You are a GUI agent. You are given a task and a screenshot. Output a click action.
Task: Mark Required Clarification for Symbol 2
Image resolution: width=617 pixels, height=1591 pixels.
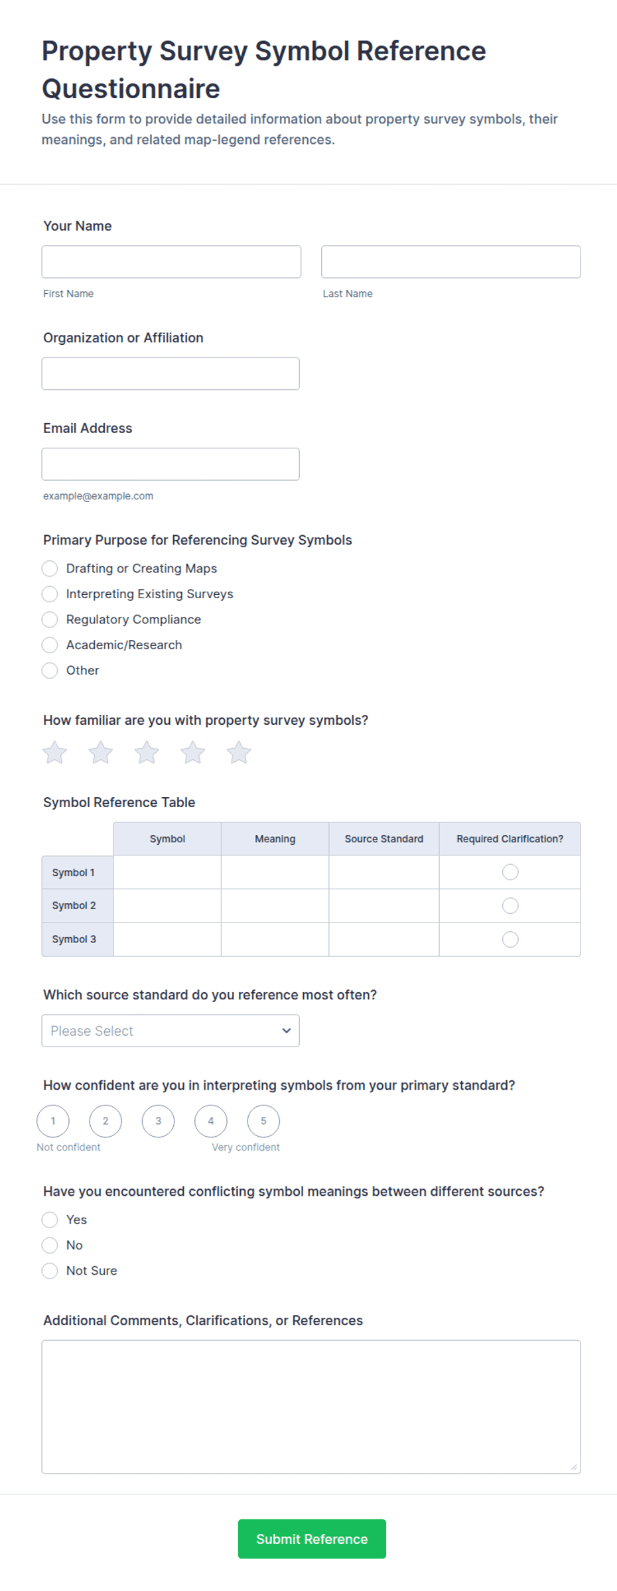510,906
